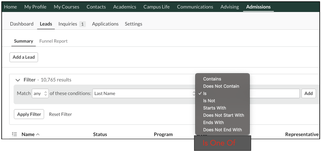
Task: Click the Reset Filter link
Action: tap(60, 114)
